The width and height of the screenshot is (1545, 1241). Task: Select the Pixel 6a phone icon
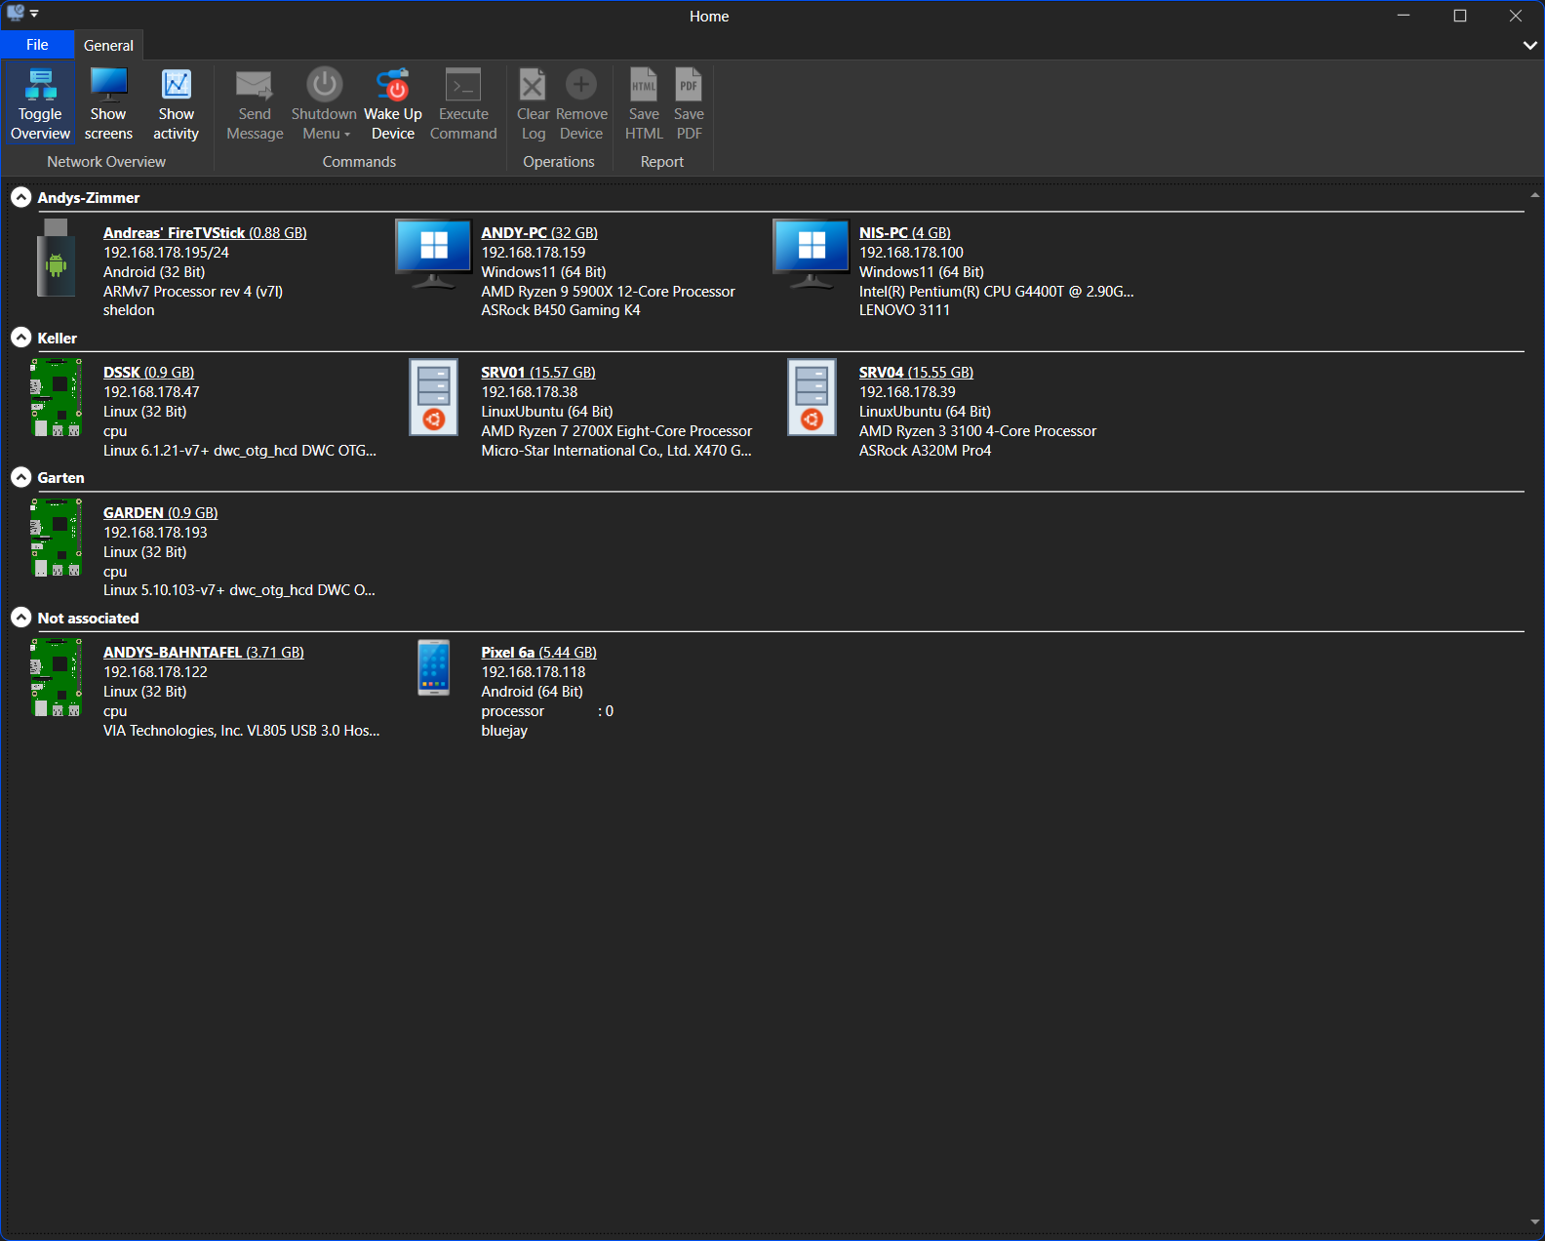click(434, 667)
